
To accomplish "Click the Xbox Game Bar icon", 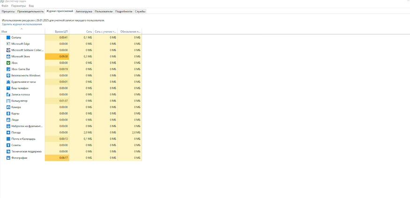I will [x=8, y=69].
